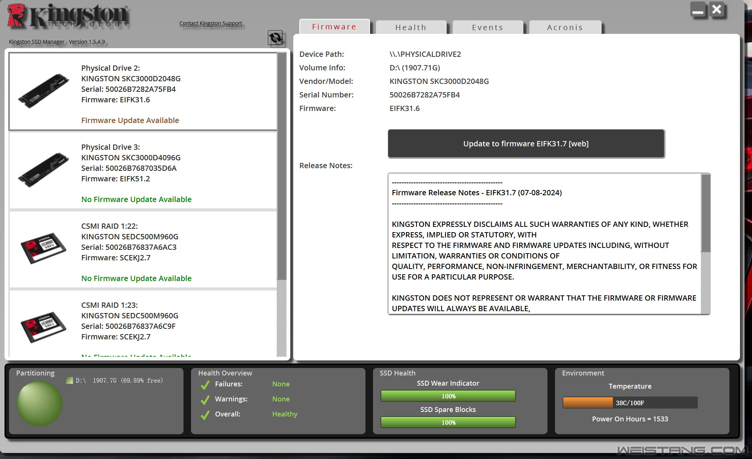The width and height of the screenshot is (752, 459).
Task: Click \\.\PHYSICALDRIVE2 device path value
Action: coord(425,54)
